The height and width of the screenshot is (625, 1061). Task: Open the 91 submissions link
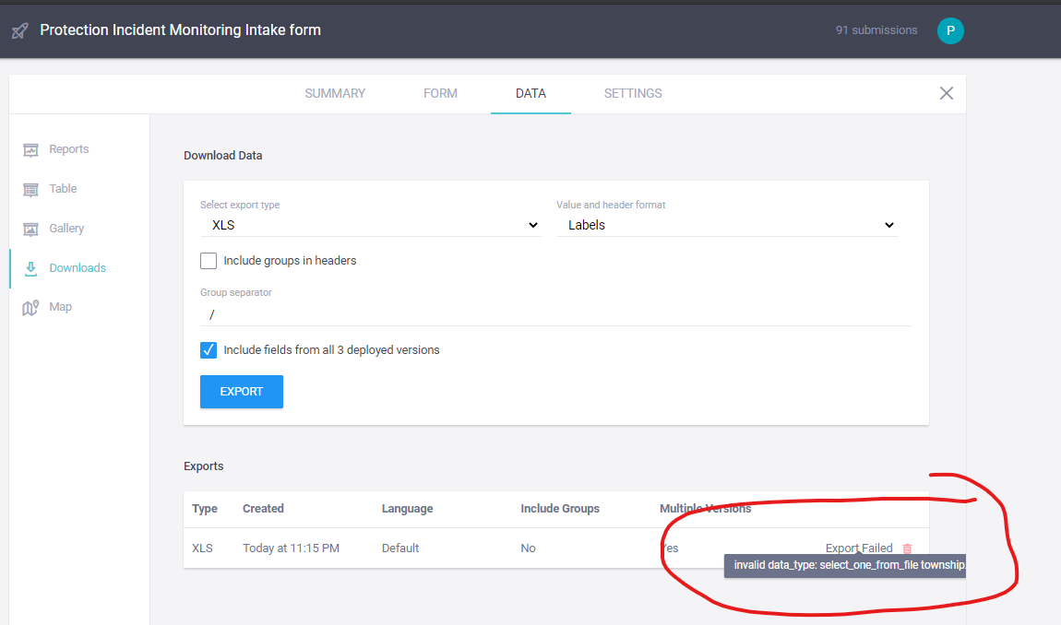pos(876,29)
